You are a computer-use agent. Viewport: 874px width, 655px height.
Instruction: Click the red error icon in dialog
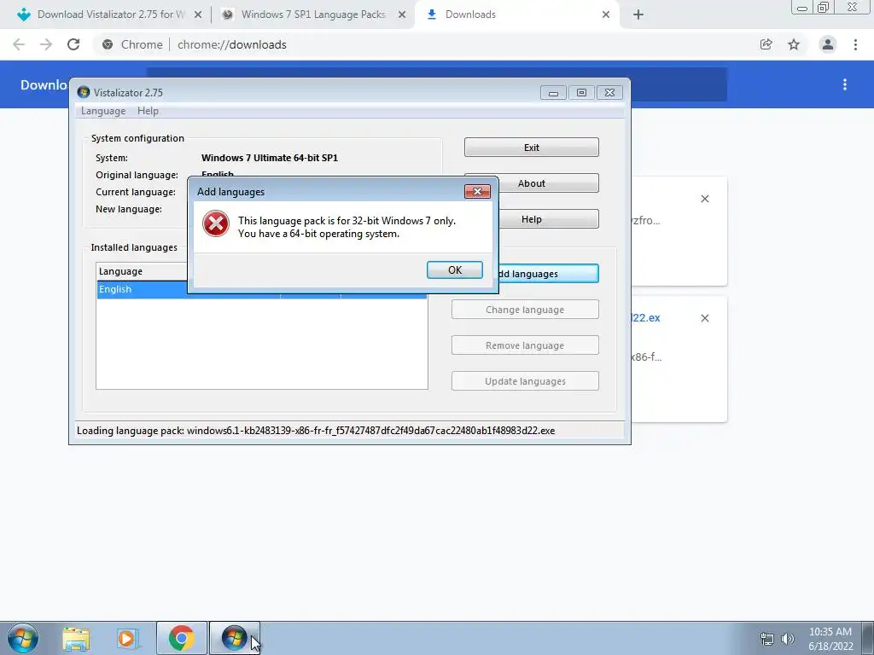[216, 224]
